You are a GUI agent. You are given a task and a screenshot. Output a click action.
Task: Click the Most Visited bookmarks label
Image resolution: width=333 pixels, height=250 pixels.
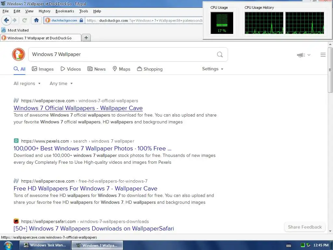(x=18, y=30)
